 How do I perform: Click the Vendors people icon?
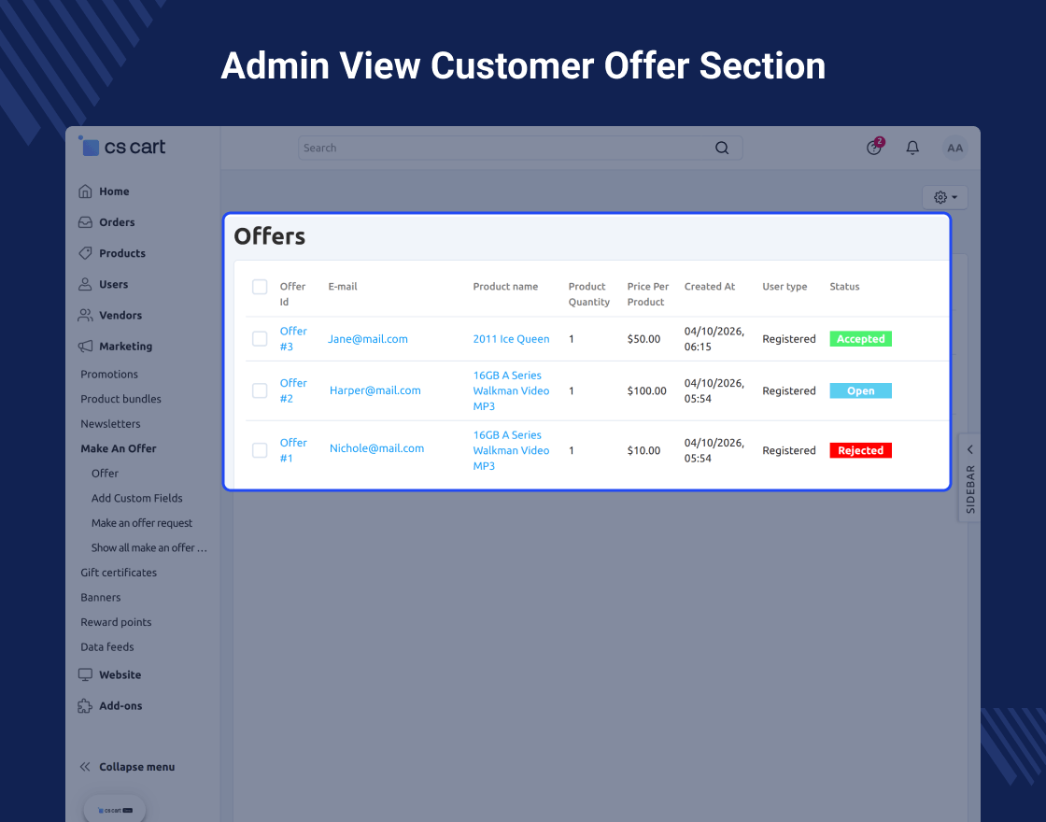(x=85, y=315)
